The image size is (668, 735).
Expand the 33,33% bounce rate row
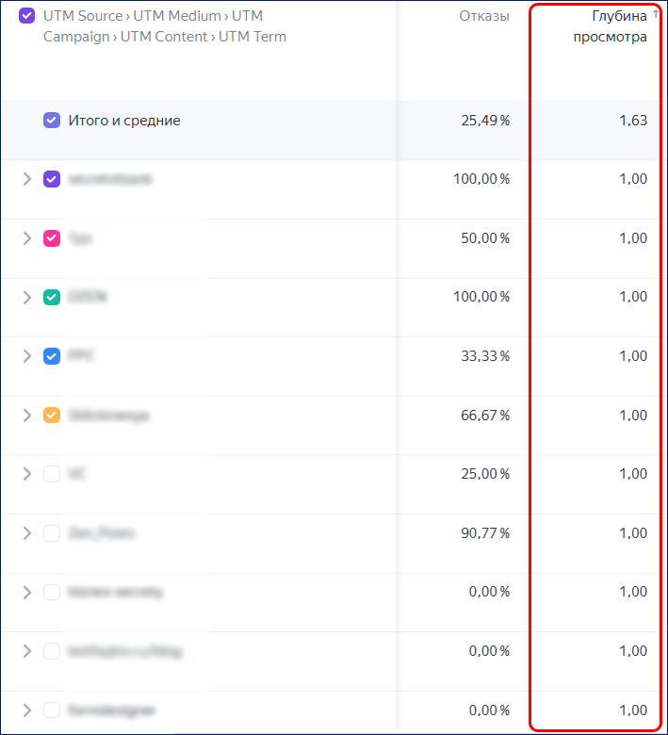tap(27, 356)
